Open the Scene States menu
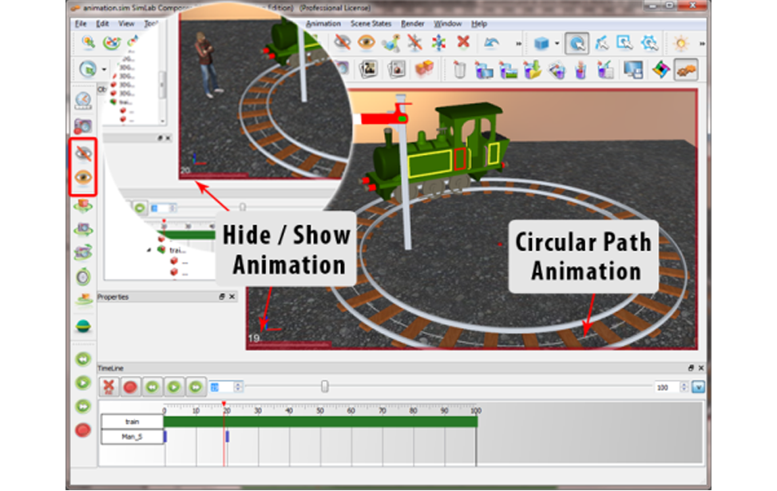Viewport: 777px width, 491px height. [371, 24]
